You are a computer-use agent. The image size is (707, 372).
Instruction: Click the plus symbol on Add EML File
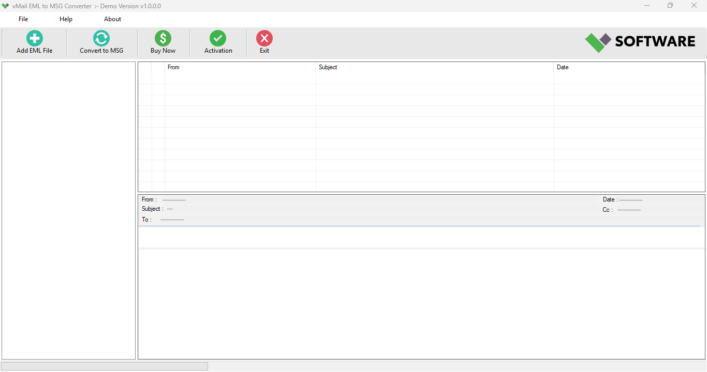(x=34, y=38)
